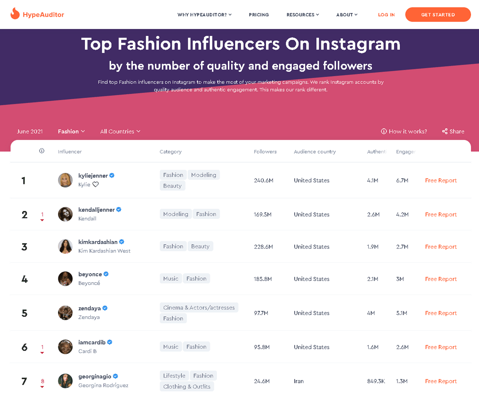Click the verified badge next to beyonce
Viewport: 479px width, 398px height.
[x=106, y=274]
